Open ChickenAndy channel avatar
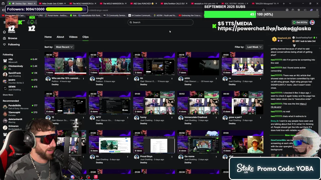Viewport: 321px width, 180px height. tap(5, 67)
